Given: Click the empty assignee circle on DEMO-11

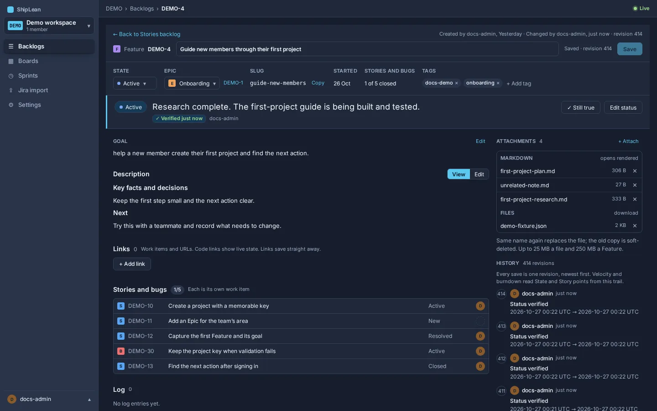Looking at the screenshot, I should [480, 321].
